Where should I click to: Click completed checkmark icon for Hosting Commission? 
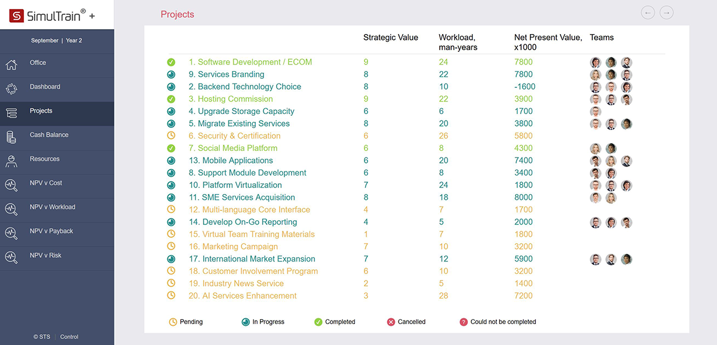171,99
